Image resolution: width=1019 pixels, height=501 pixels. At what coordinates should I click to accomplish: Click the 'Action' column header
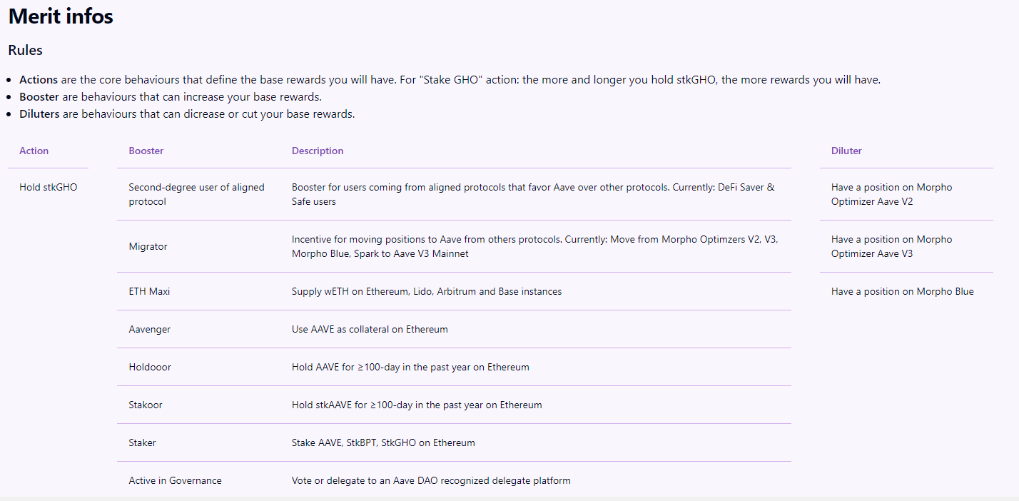click(34, 151)
